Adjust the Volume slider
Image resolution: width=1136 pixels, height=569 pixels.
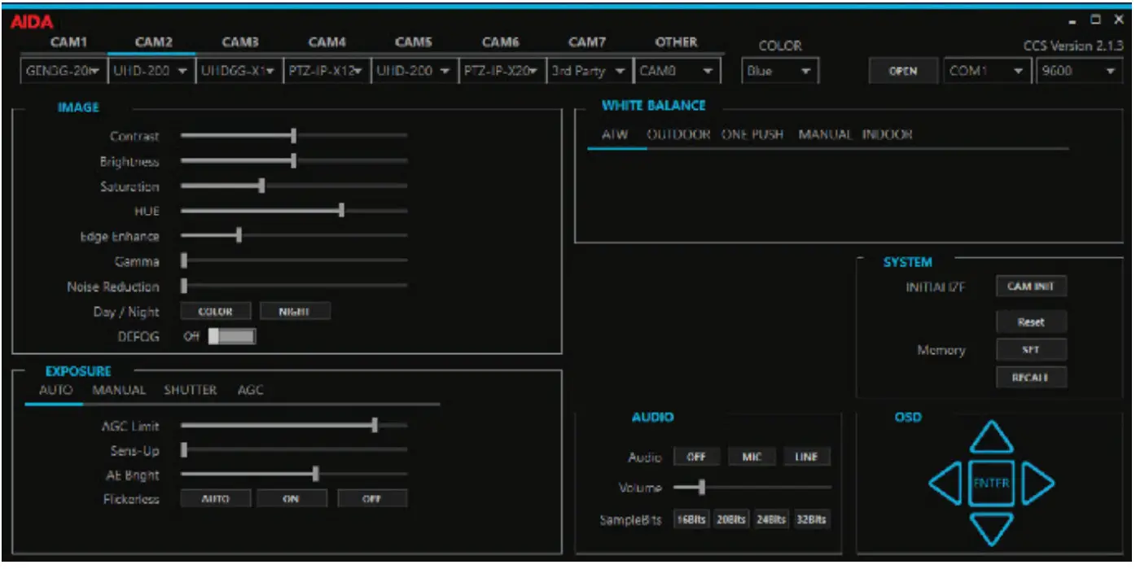click(702, 488)
